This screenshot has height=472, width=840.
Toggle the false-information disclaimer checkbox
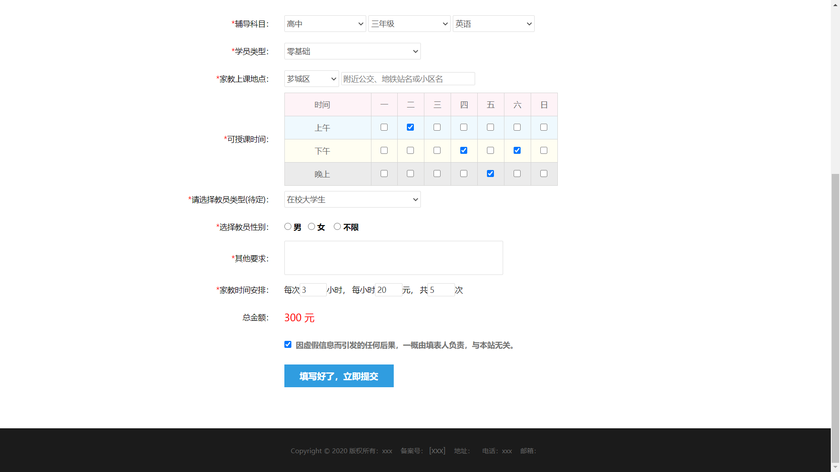click(288, 344)
